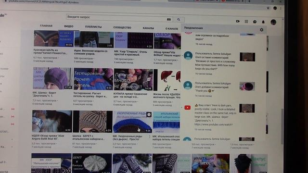The height and width of the screenshot is (173, 308).
Task: Open video 'МК. Узор Спираль'
Action: [130, 53]
